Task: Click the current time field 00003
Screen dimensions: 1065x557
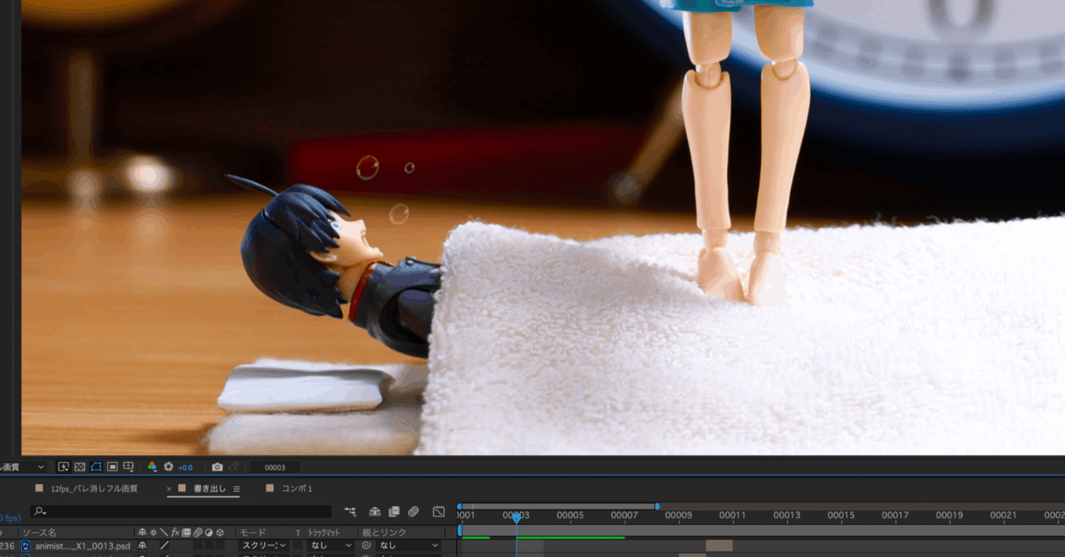Action: pos(275,467)
